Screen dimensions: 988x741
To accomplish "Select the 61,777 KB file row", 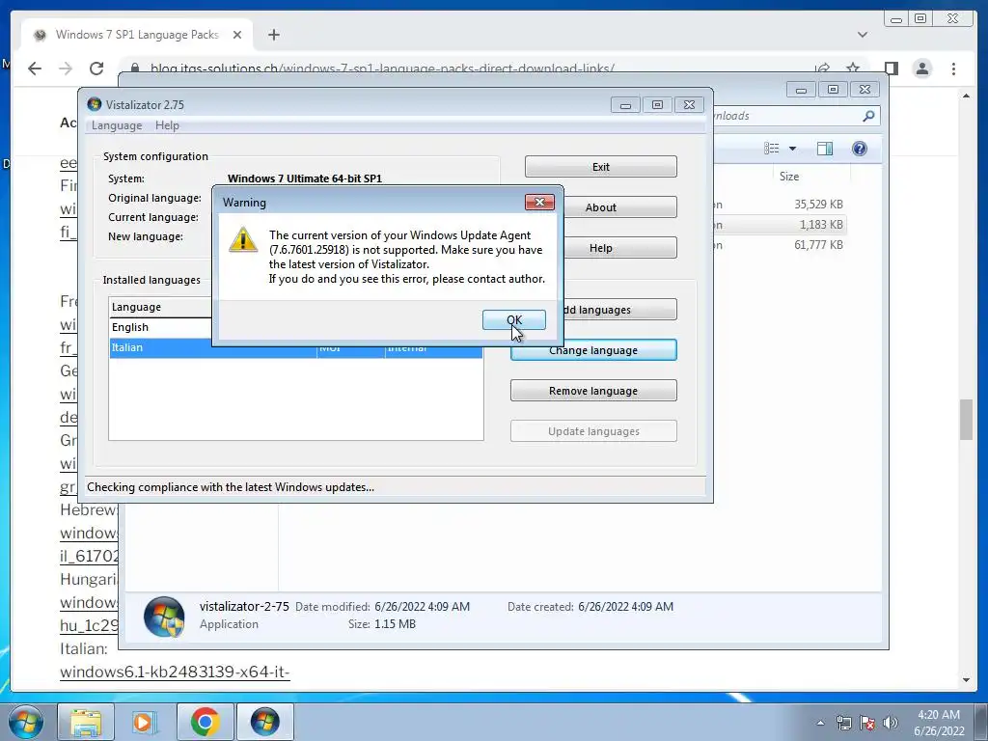I will 779,245.
